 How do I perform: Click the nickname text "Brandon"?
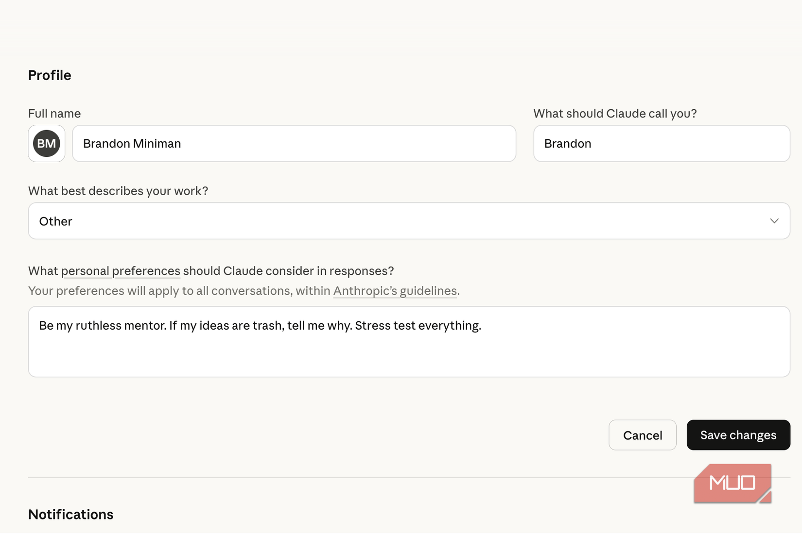tap(567, 143)
